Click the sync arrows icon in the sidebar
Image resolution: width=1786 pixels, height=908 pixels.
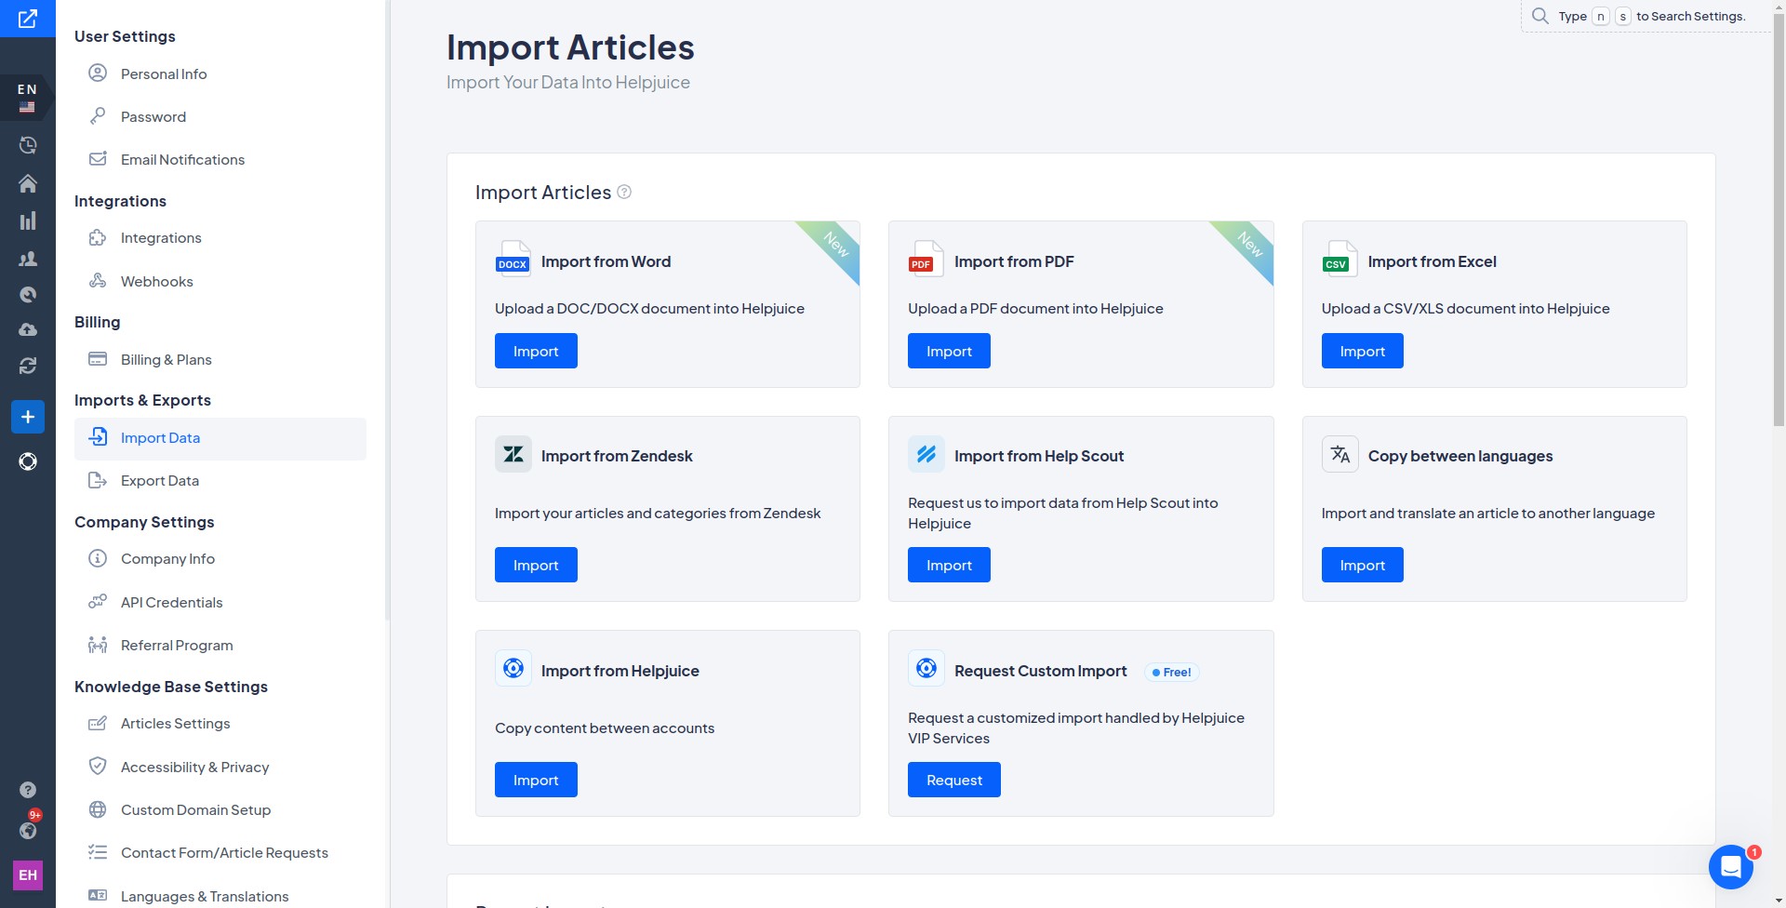point(28,366)
